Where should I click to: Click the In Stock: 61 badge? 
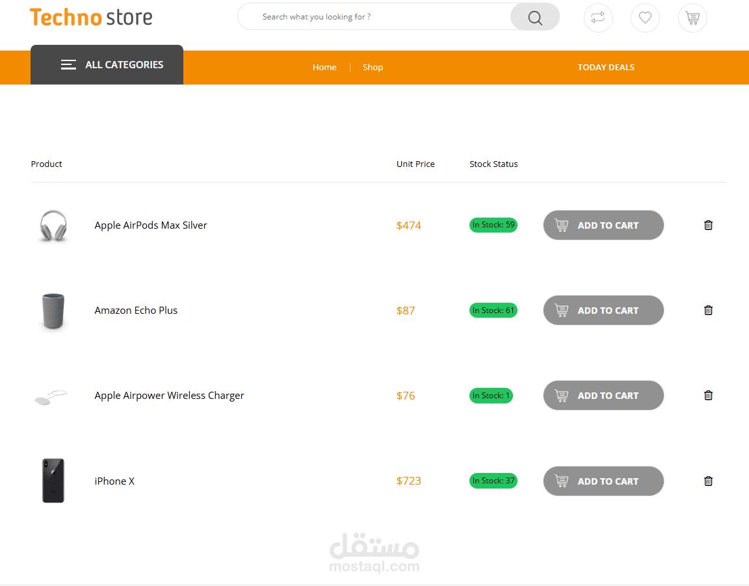click(493, 310)
